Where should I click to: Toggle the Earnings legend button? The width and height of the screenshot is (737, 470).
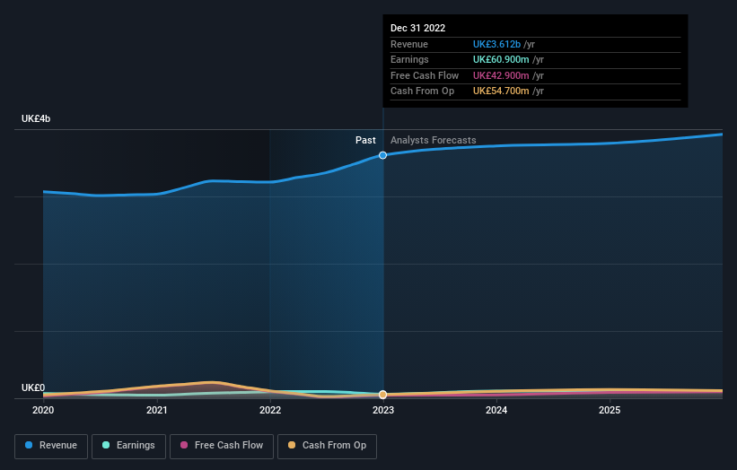128,446
